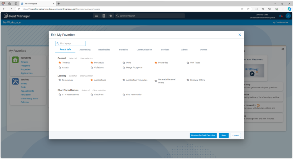The width and height of the screenshot is (293, 159).
Task: Click the browser refresh icon
Action: [x=11, y=9]
